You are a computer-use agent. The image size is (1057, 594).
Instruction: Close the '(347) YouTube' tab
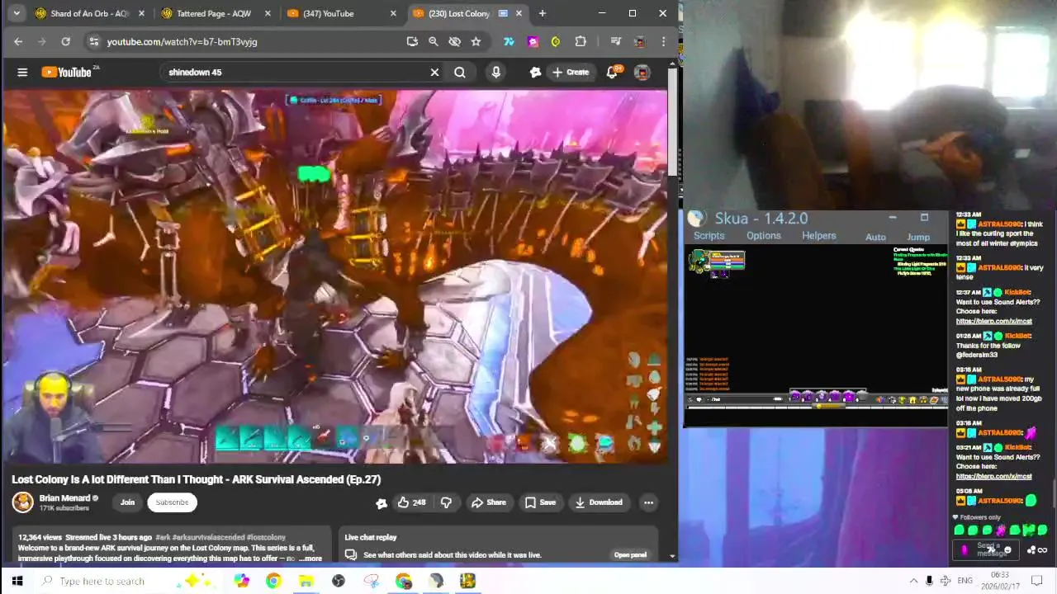[x=393, y=13]
